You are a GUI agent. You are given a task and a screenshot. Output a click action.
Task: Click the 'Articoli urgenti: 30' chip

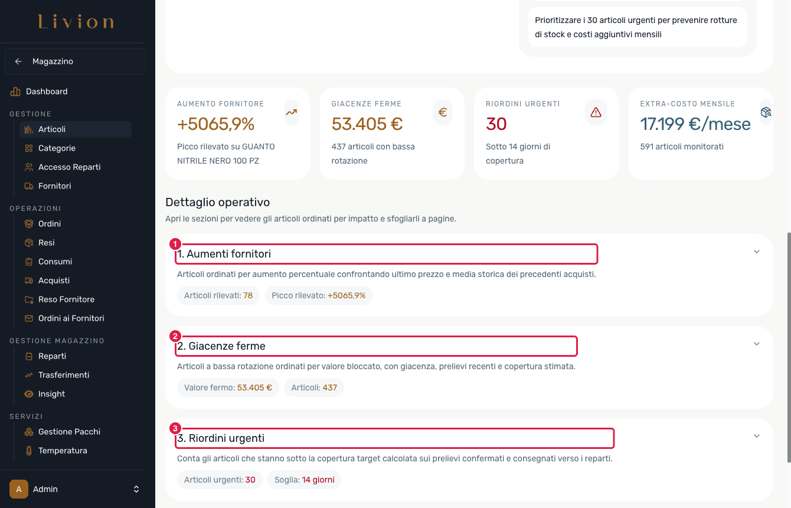click(220, 480)
